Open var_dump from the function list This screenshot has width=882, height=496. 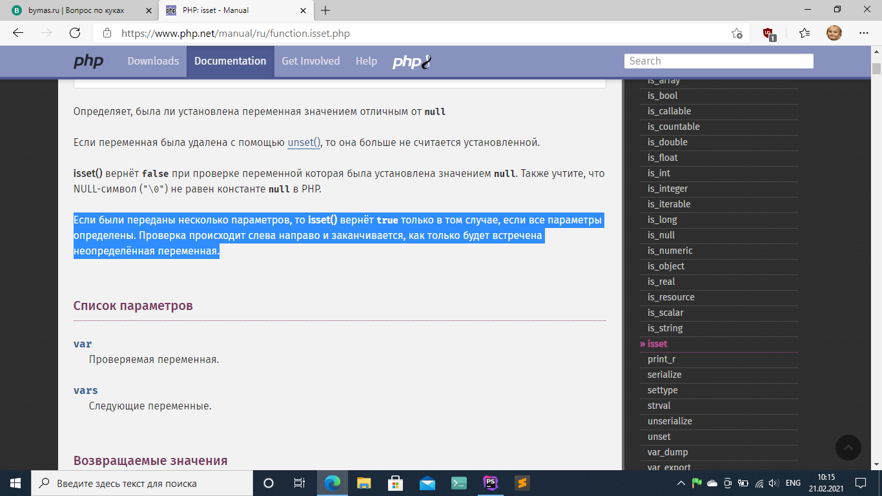pos(668,452)
